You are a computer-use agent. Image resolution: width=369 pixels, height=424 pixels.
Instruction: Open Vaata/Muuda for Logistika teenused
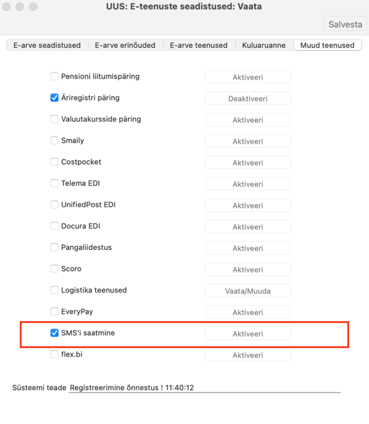248,291
